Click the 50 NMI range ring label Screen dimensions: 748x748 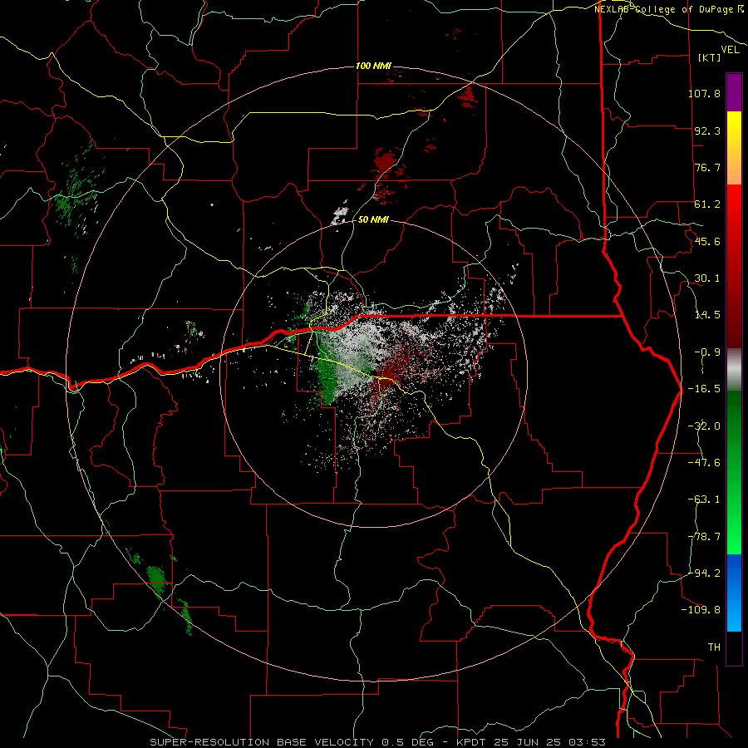(x=373, y=220)
